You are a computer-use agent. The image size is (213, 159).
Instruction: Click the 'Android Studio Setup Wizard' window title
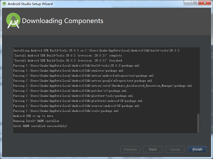[30, 4]
